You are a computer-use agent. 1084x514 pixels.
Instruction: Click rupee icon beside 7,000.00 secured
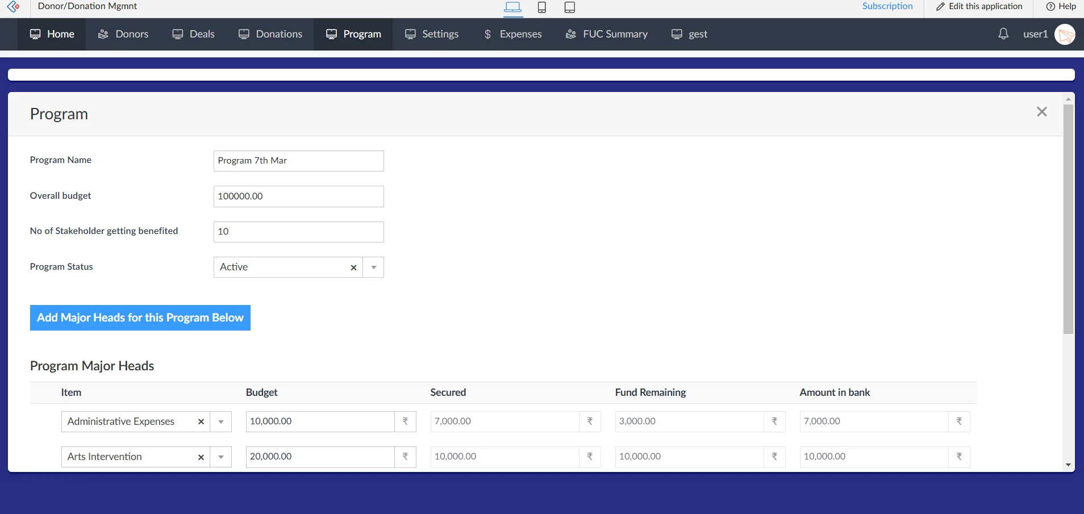pyautogui.click(x=590, y=421)
